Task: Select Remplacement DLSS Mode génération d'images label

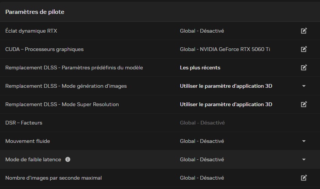Action: 66,86
